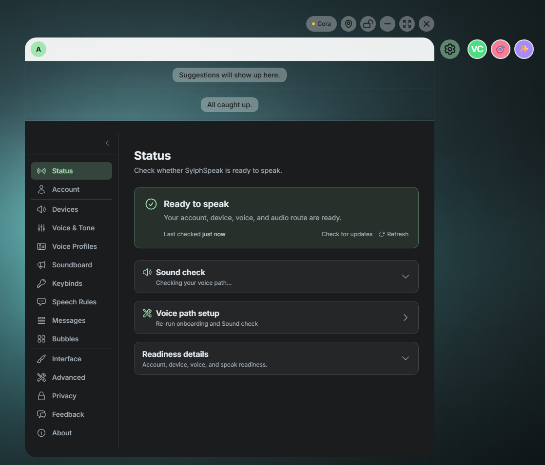Viewport: 545px width, 465px height.
Task: Expand the Readiness details chevron
Action: [405, 358]
